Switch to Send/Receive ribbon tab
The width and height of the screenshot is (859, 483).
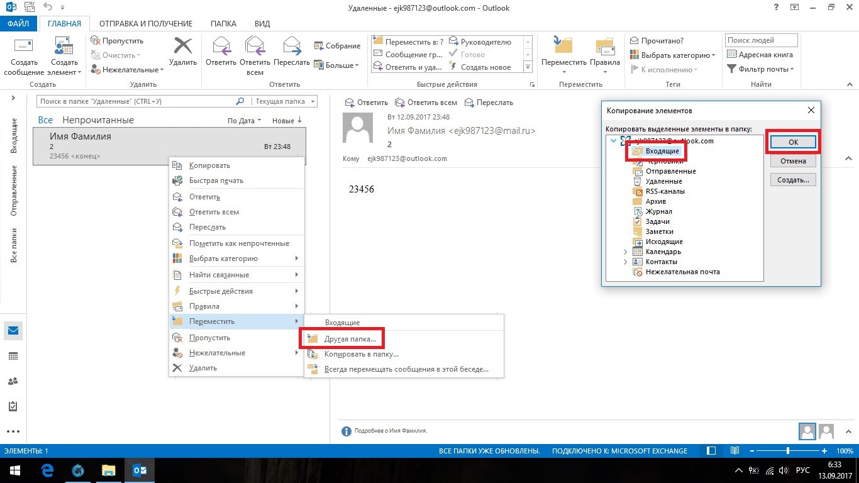click(x=145, y=24)
